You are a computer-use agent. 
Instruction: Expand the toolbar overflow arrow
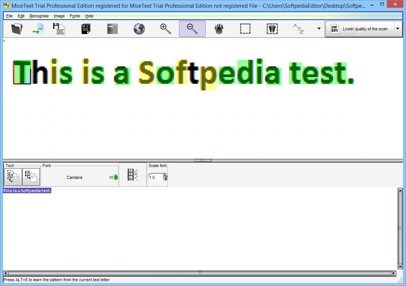tap(319, 28)
